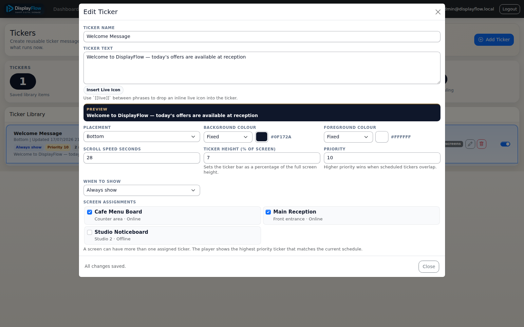Open the Background Colour mode dropdown
Screen dimensions: 524x327
click(228, 137)
